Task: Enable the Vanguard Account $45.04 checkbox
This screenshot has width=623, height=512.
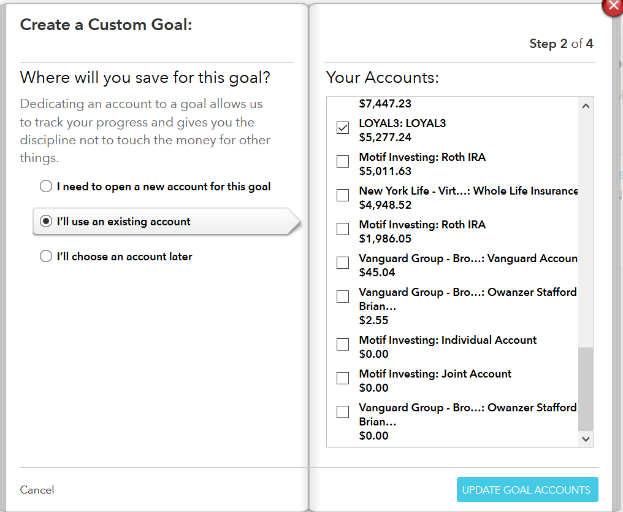Action: [x=343, y=263]
